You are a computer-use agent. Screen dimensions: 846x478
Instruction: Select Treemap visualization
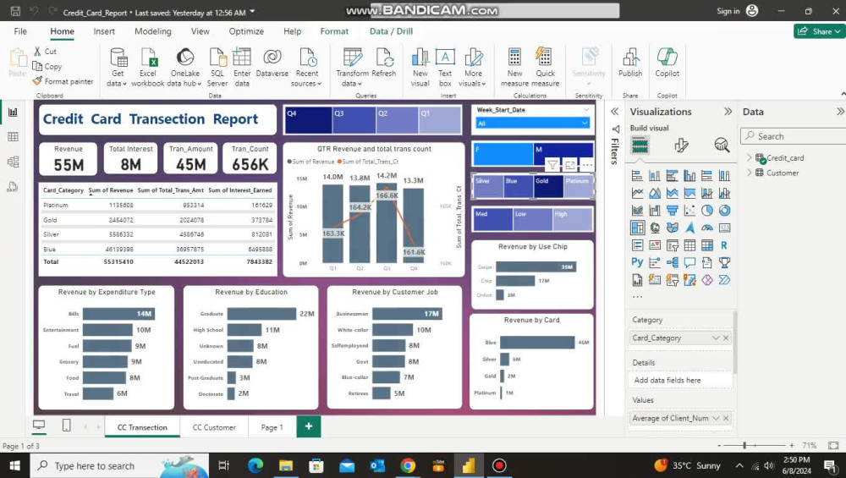(637, 228)
